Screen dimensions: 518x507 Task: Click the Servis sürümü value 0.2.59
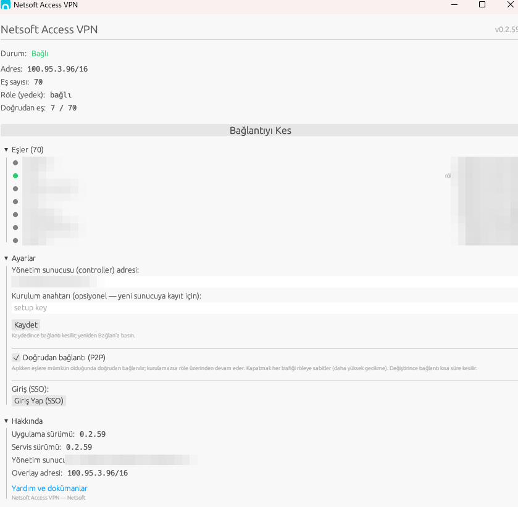79,447
